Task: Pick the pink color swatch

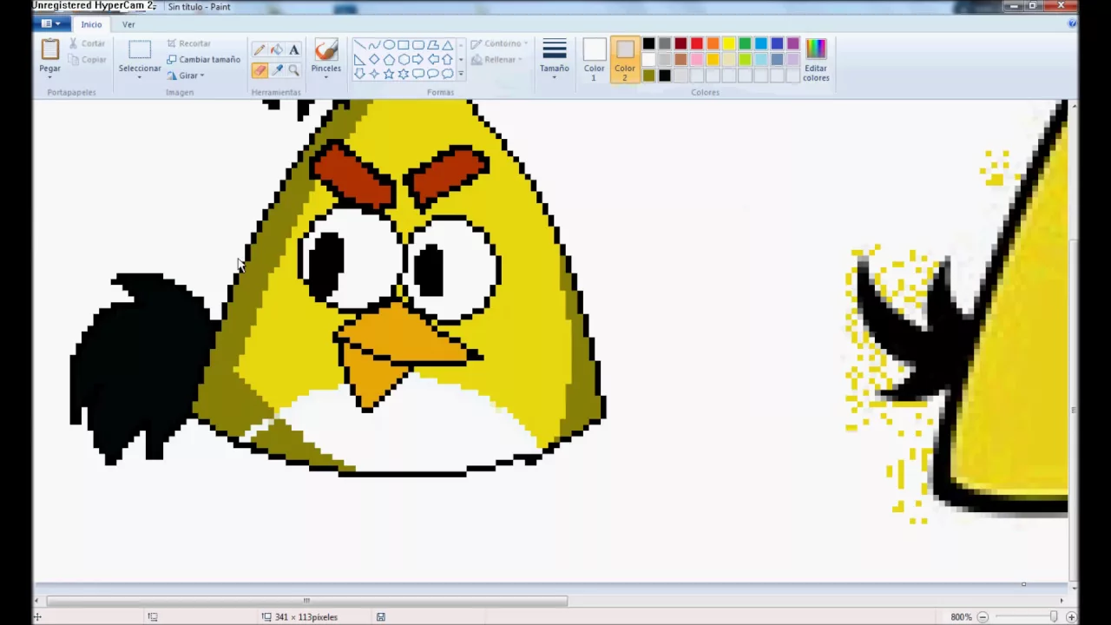Action: point(697,60)
